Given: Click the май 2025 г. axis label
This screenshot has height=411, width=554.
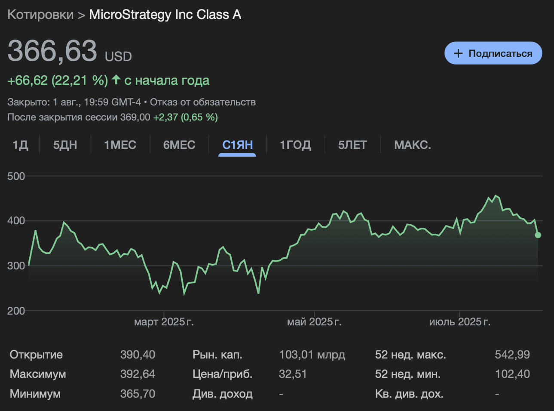Looking at the screenshot, I should (x=314, y=322).
